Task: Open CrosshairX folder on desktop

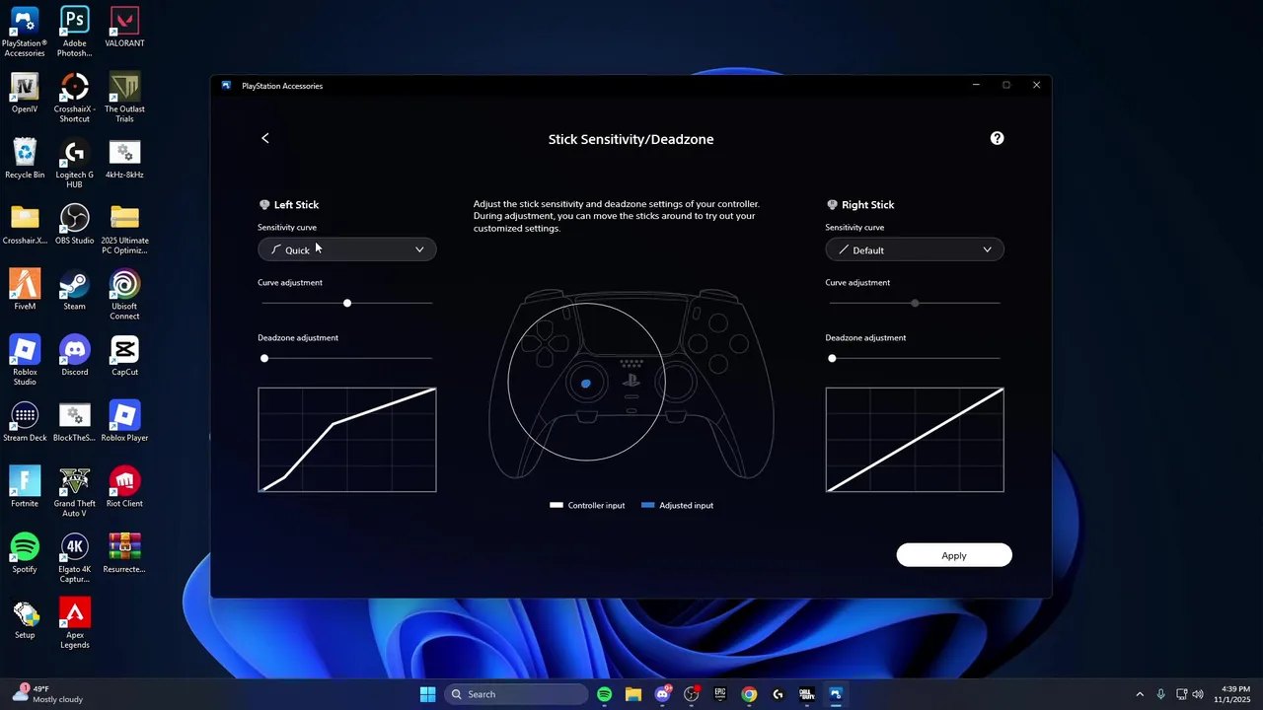Action: point(25,225)
